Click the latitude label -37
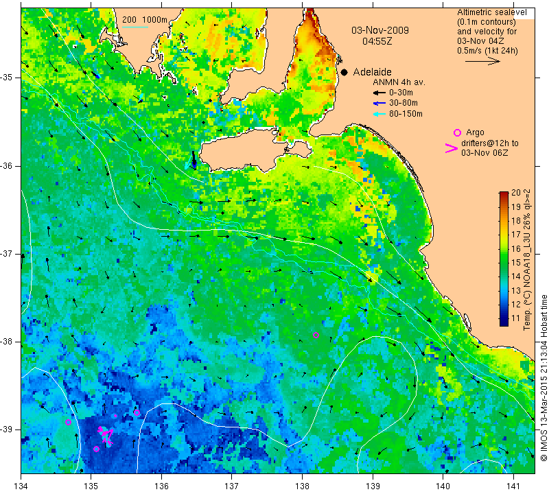Image resolution: width=549 pixels, height=494 pixels. click(7, 253)
